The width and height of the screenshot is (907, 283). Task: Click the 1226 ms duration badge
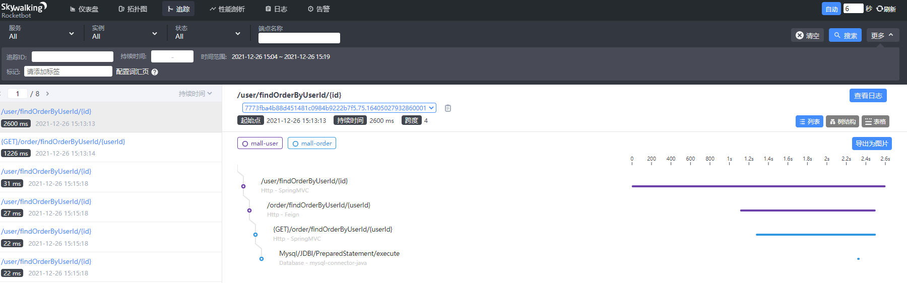pyautogui.click(x=16, y=154)
